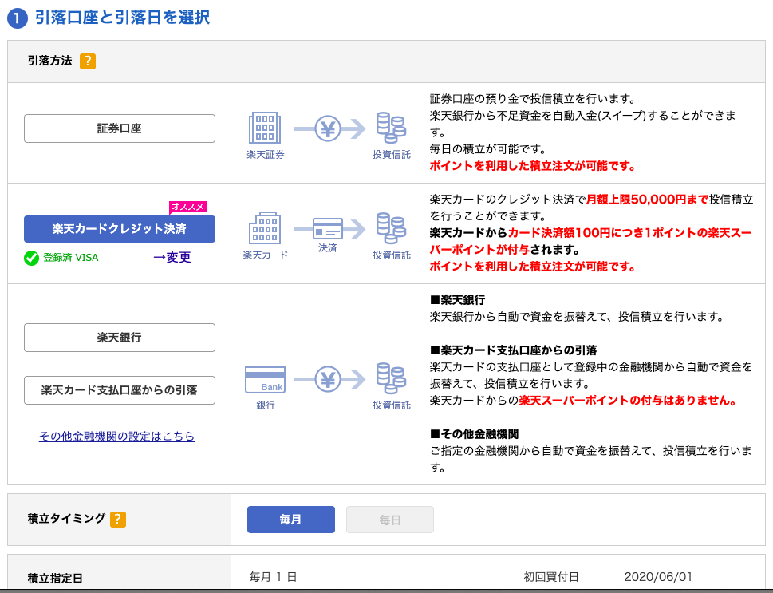The width and height of the screenshot is (773, 593).
Task: Click the yen icon in 銀行 row
Action: pos(328,379)
